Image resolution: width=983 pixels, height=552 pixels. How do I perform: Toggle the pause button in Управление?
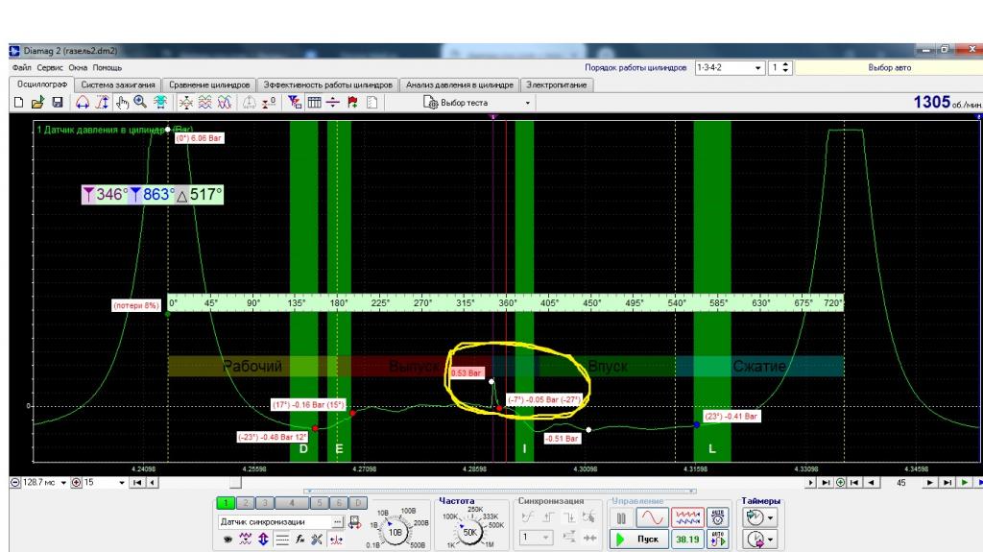[x=621, y=518]
